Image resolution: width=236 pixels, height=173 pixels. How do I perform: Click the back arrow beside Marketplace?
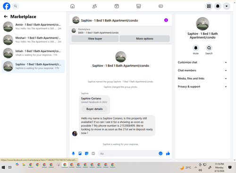[x=6, y=16]
